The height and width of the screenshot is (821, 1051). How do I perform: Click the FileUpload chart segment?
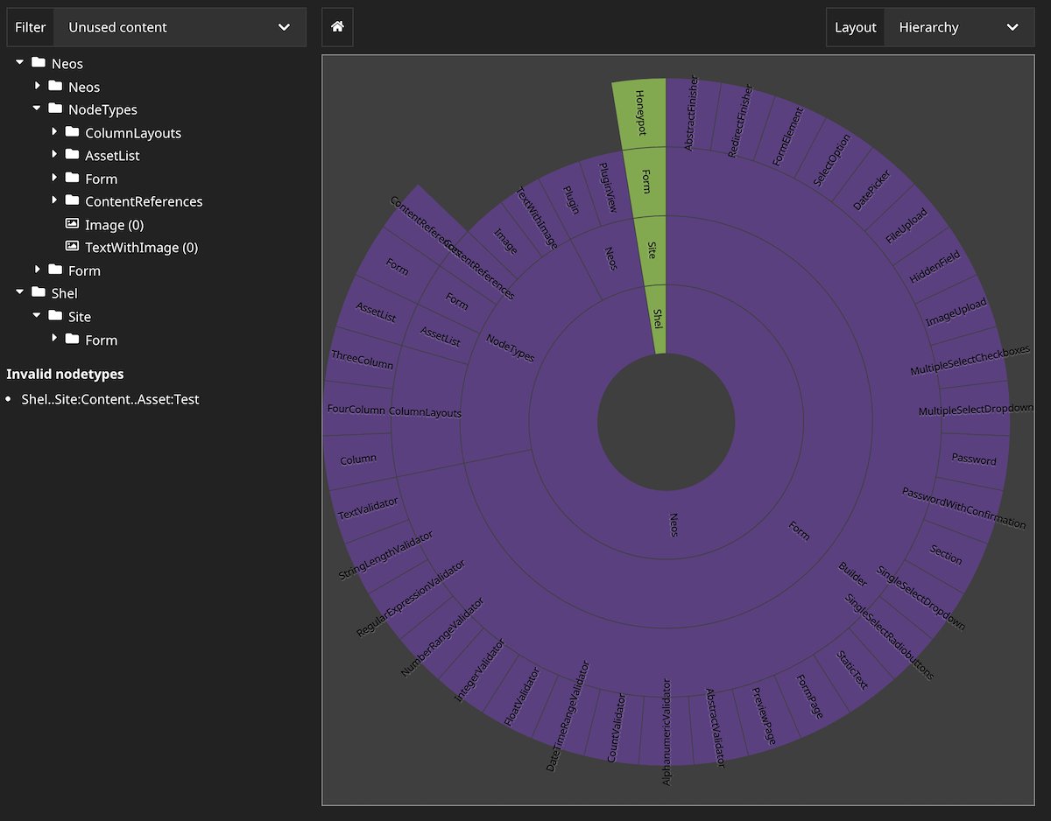(x=906, y=226)
